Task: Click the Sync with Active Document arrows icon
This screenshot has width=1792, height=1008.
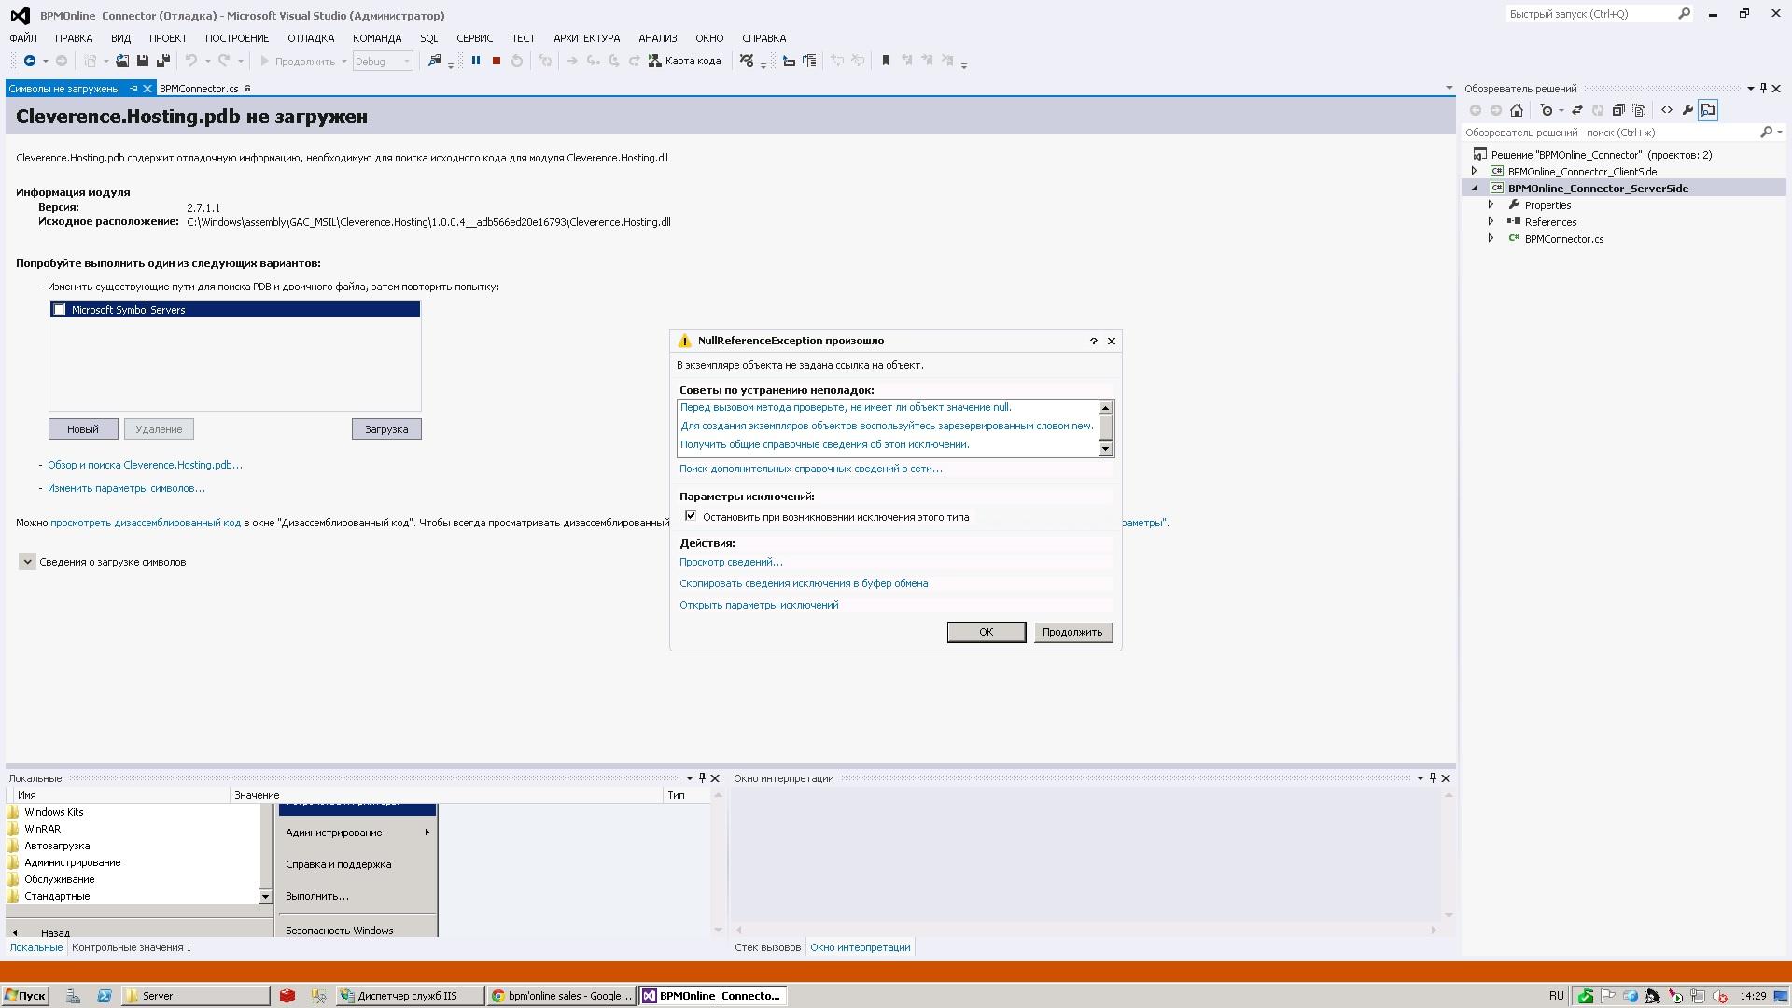Action: [x=1577, y=110]
